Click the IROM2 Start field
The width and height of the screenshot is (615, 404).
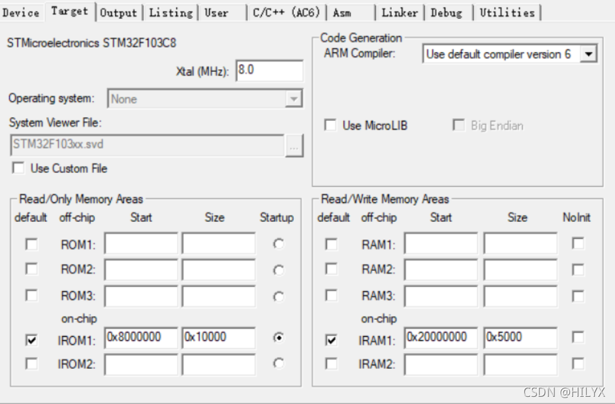coord(141,364)
